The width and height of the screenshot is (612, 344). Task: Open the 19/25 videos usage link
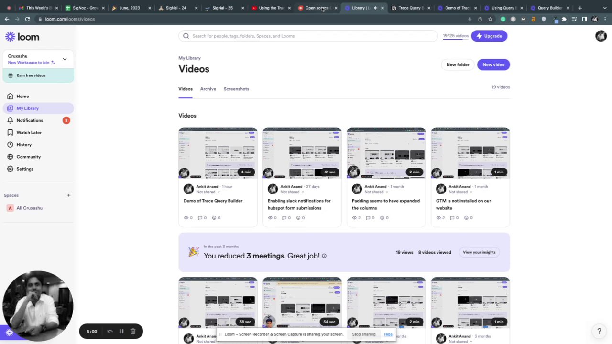tap(455, 36)
